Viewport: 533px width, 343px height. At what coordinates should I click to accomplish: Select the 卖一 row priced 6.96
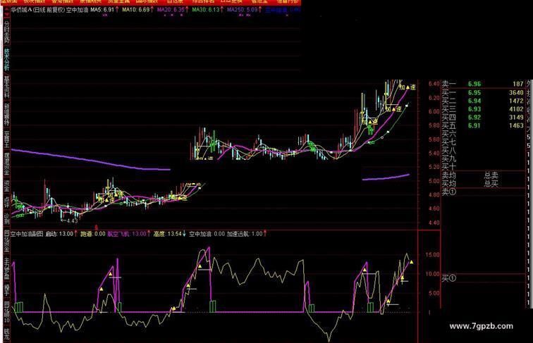click(x=483, y=84)
